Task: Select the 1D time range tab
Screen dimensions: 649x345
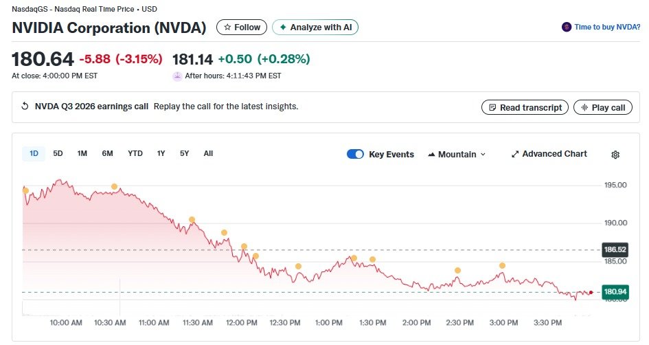Action: (x=34, y=153)
